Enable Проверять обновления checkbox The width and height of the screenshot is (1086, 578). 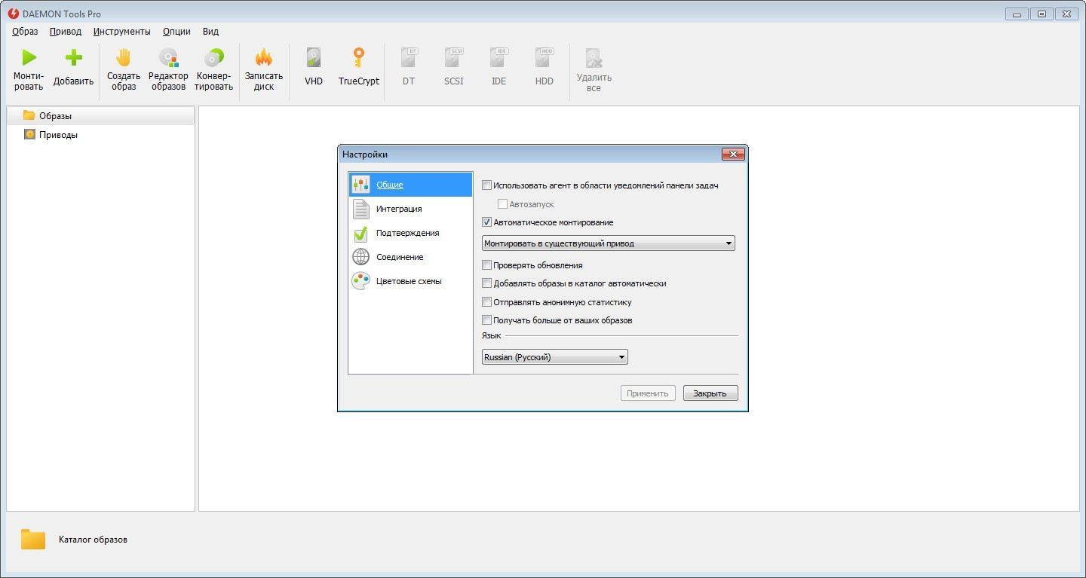[x=486, y=265]
